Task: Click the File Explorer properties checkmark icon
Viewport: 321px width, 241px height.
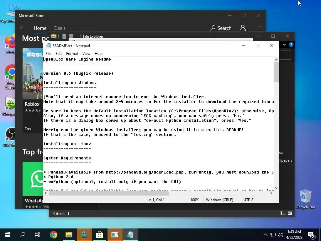Action: click(64, 36)
